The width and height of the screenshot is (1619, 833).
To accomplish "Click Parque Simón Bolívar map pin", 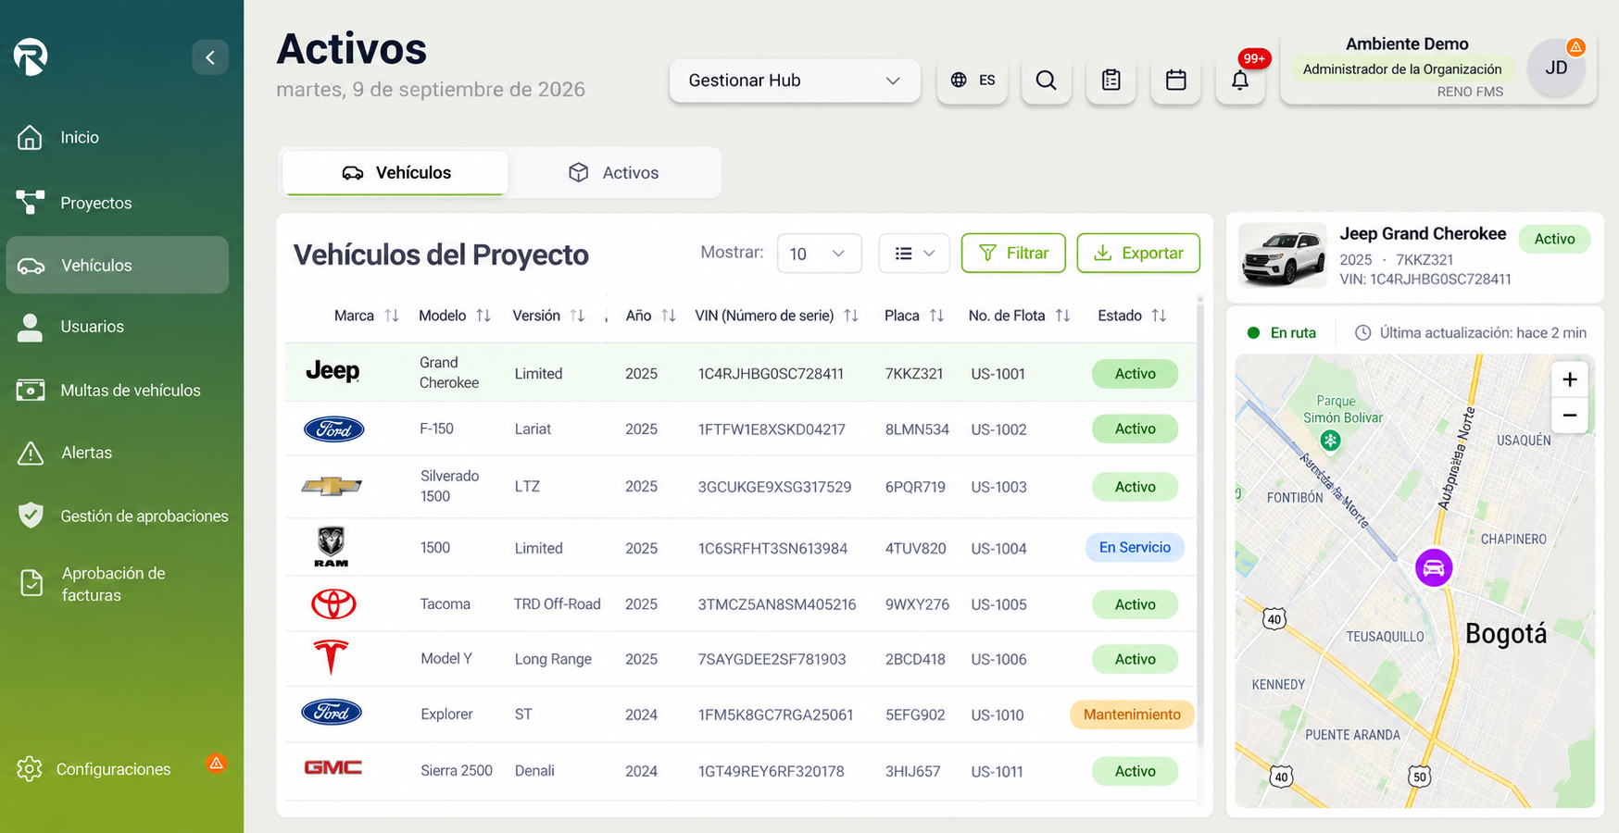I will [1330, 441].
